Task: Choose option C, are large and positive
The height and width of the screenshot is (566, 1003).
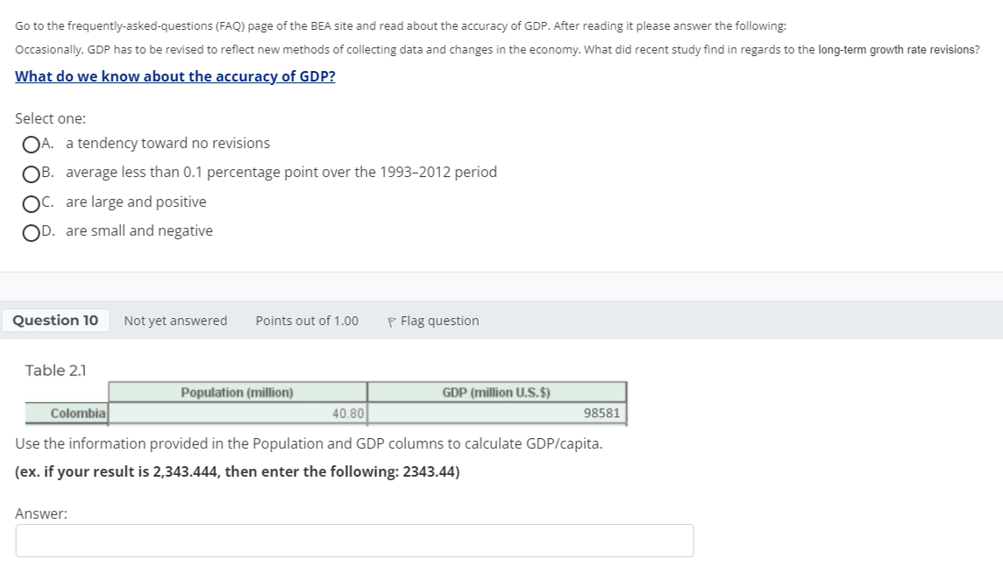Action: (x=31, y=203)
